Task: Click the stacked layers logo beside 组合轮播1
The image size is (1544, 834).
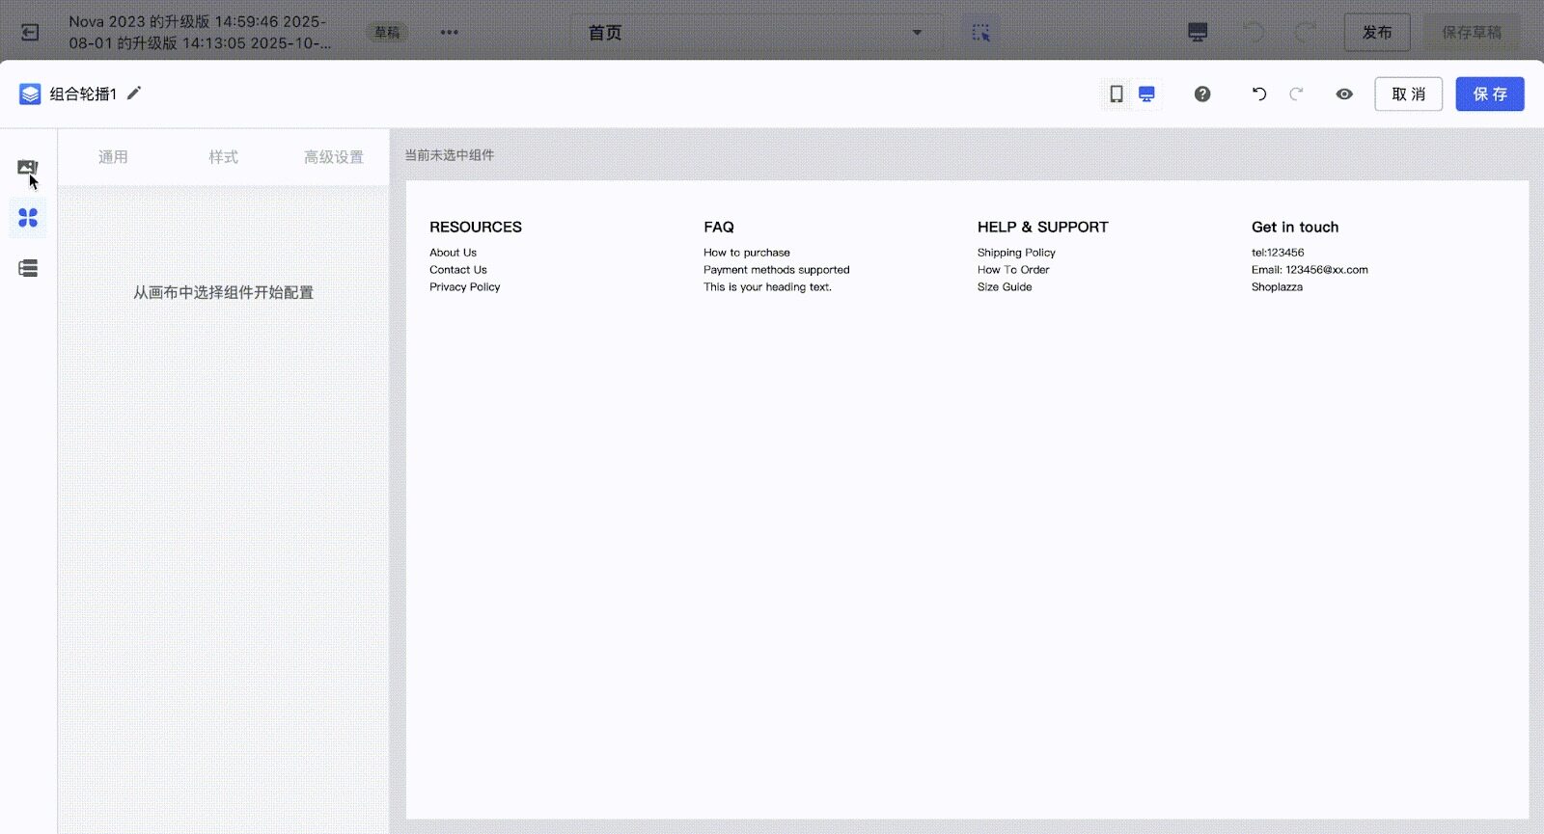Action: coord(30,94)
